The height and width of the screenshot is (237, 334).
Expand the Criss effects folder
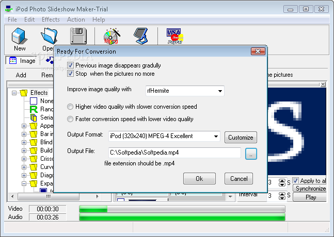click(x=24, y=159)
